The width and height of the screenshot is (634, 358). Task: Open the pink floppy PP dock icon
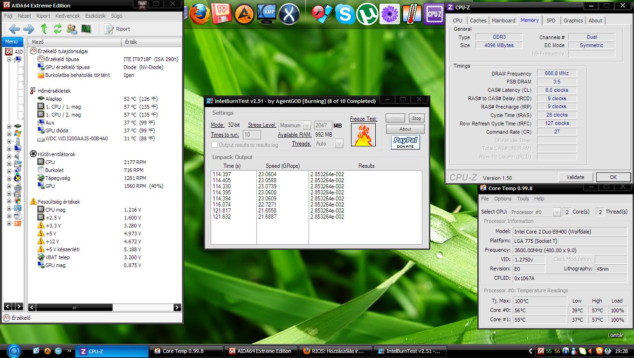[221, 14]
